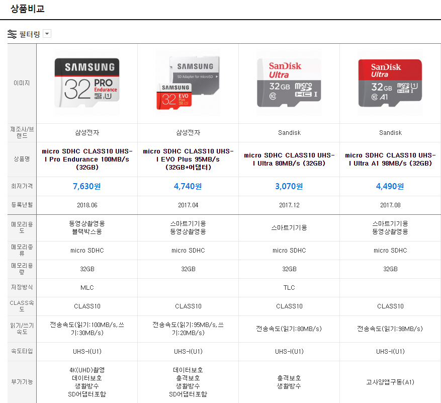Select the 필터링 label text
Screen dimensions: 441x403
click(x=30, y=34)
